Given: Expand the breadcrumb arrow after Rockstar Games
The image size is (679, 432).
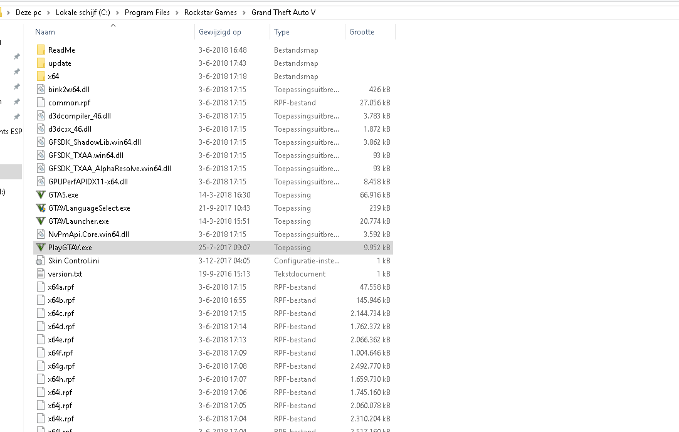Looking at the screenshot, I should (x=245, y=13).
